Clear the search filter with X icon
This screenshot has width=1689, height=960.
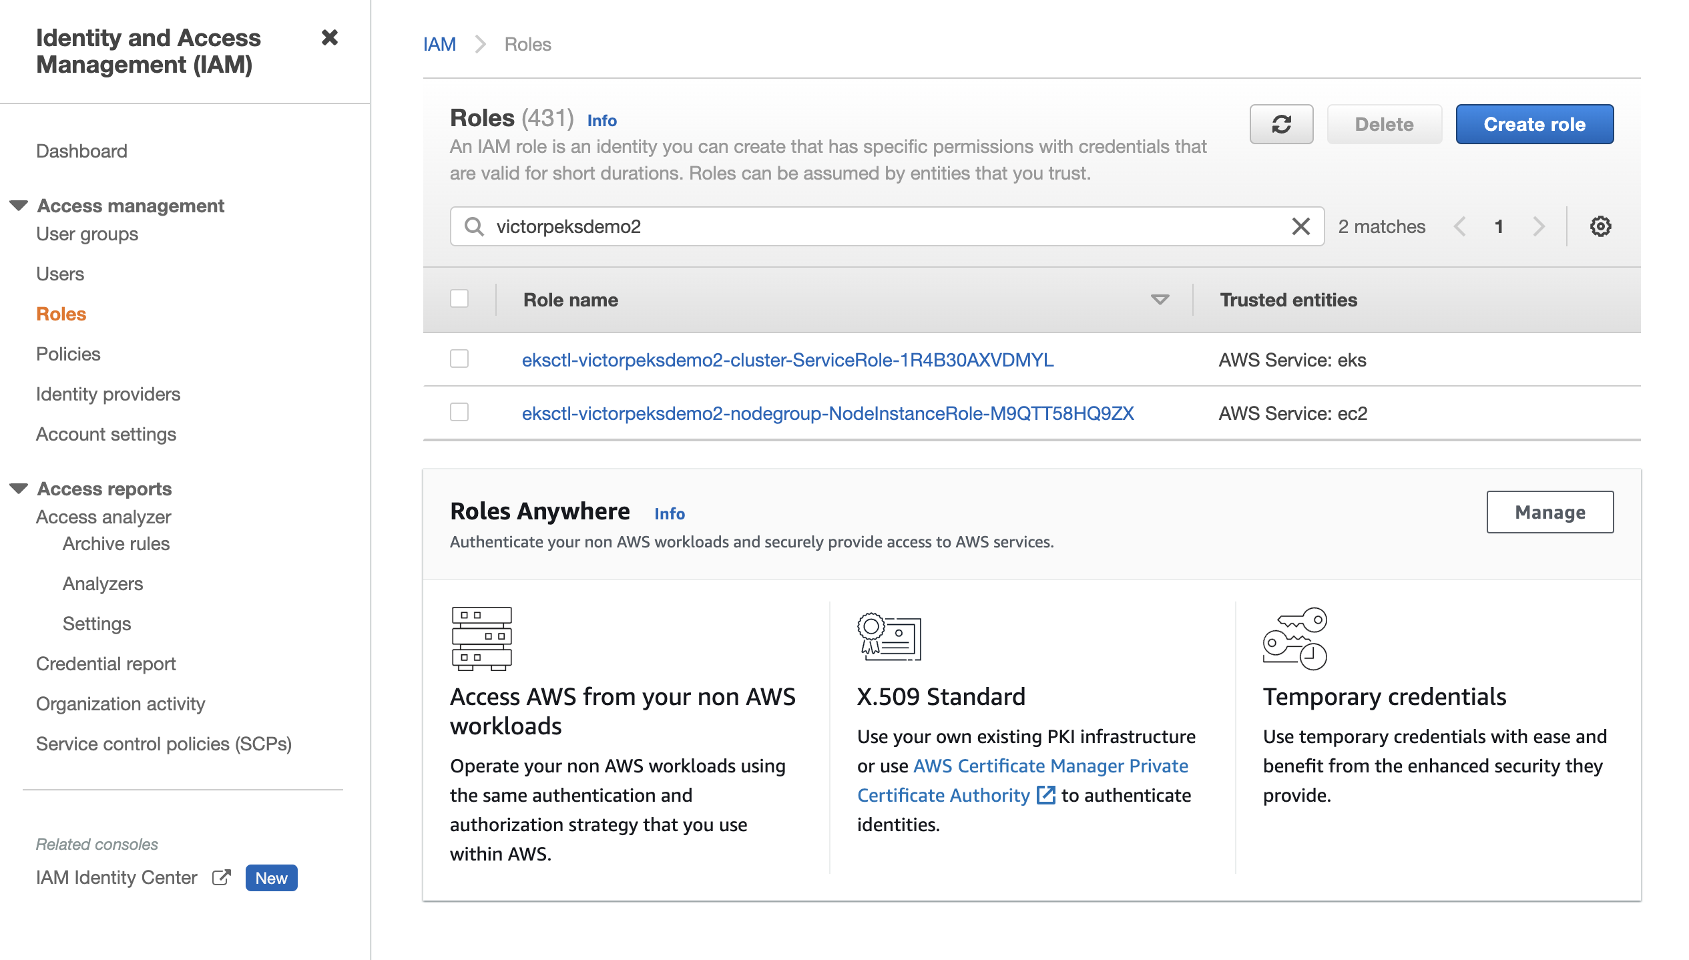point(1300,226)
